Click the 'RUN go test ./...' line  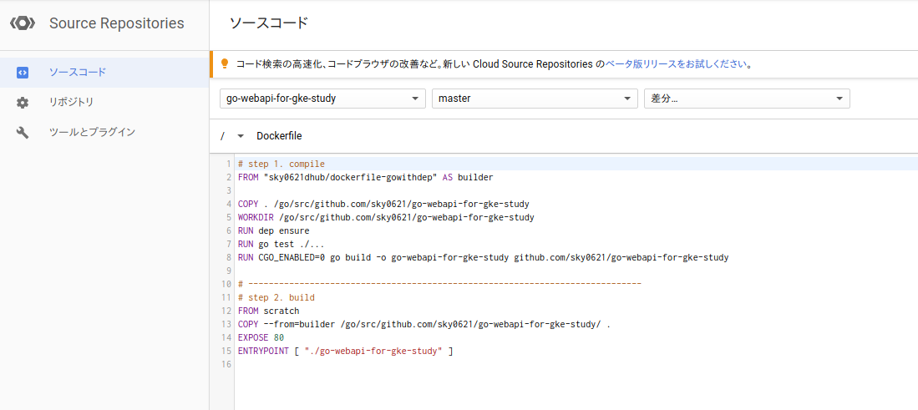(281, 244)
